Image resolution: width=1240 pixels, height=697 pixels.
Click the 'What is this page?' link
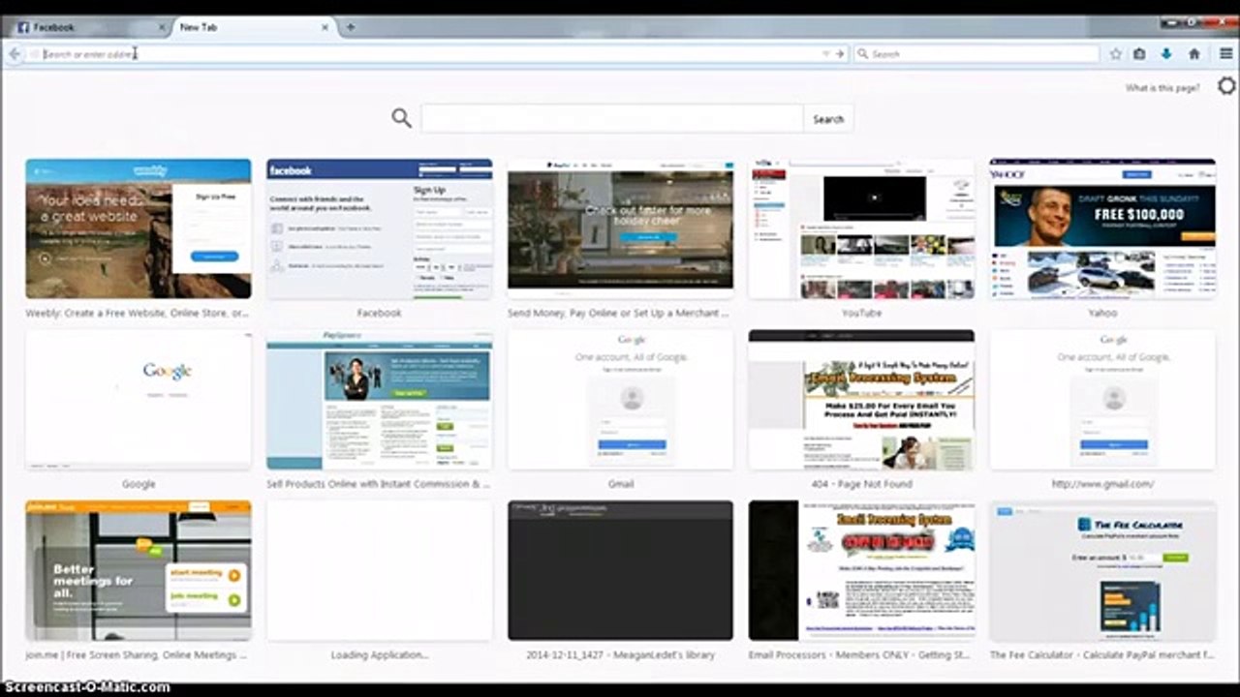(x=1162, y=88)
